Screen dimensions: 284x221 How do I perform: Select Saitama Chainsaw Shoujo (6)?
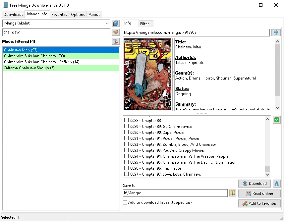61,68
